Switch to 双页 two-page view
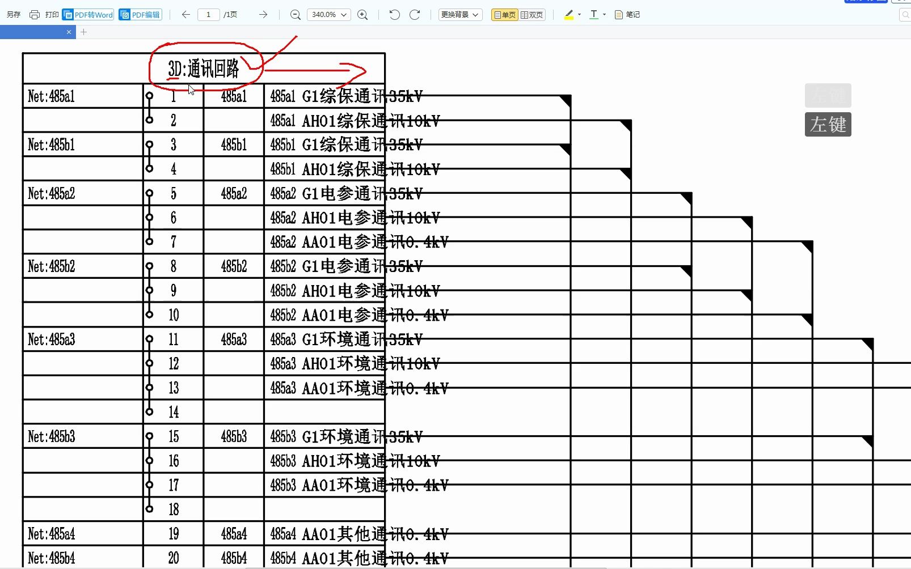Screen dimensions: 911x569 pyautogui.click(x=532, y=15)
